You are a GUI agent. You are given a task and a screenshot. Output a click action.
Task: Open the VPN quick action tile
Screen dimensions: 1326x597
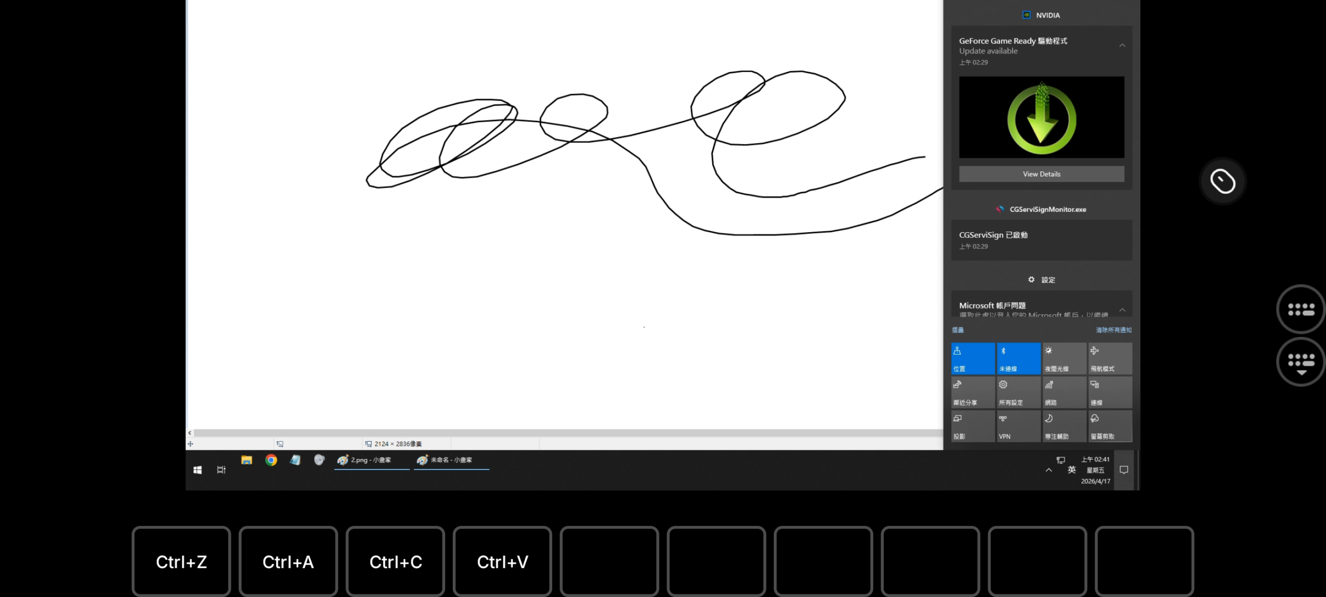1018,426
